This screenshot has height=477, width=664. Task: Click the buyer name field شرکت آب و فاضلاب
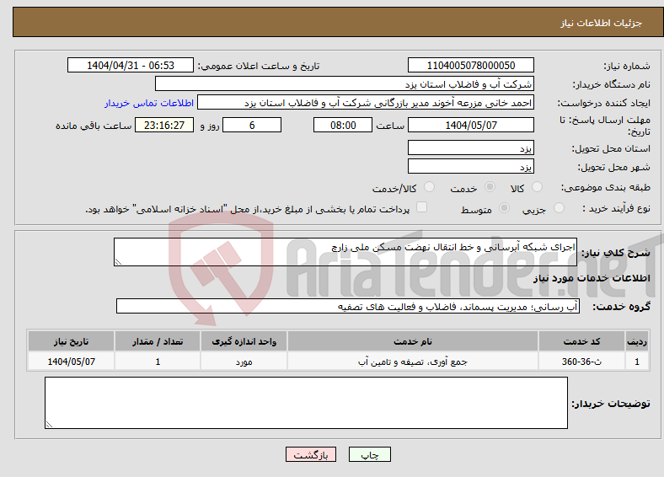[345, 84]
